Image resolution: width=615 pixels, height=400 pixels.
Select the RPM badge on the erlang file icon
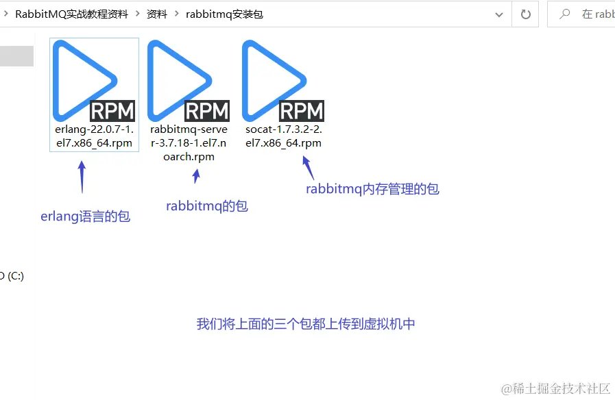(112, 110)
